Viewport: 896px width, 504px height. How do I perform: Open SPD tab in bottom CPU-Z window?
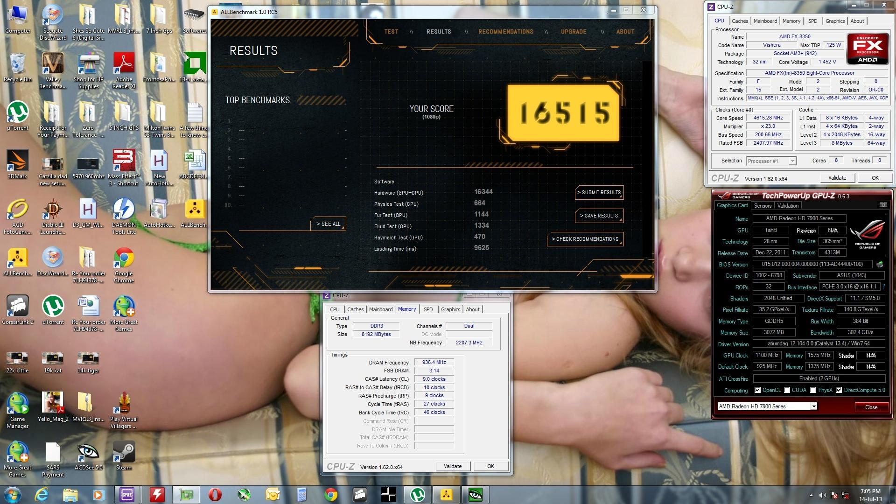[428, 309]
